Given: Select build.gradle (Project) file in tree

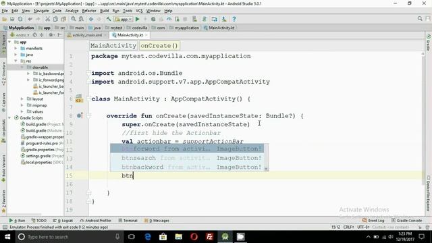Looking at the screenshot, I should click(x=43, y=124).
